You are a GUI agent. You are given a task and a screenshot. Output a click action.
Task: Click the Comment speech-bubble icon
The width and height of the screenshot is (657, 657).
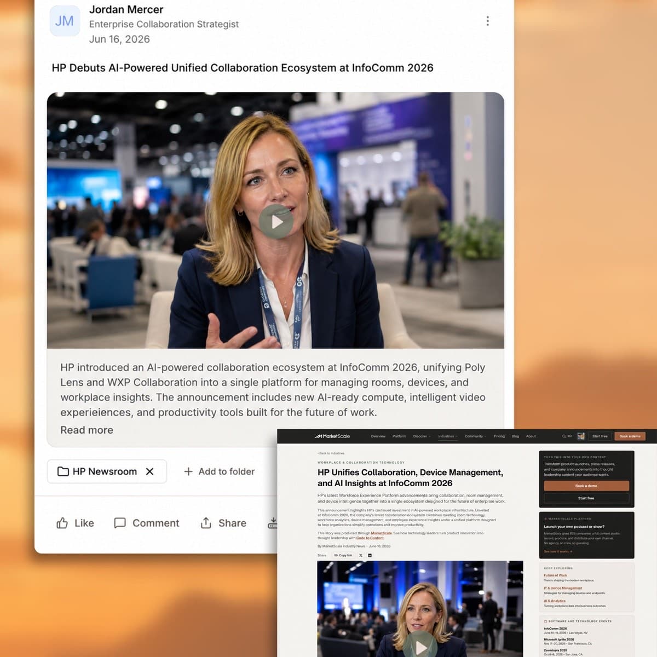click(119, 523)
